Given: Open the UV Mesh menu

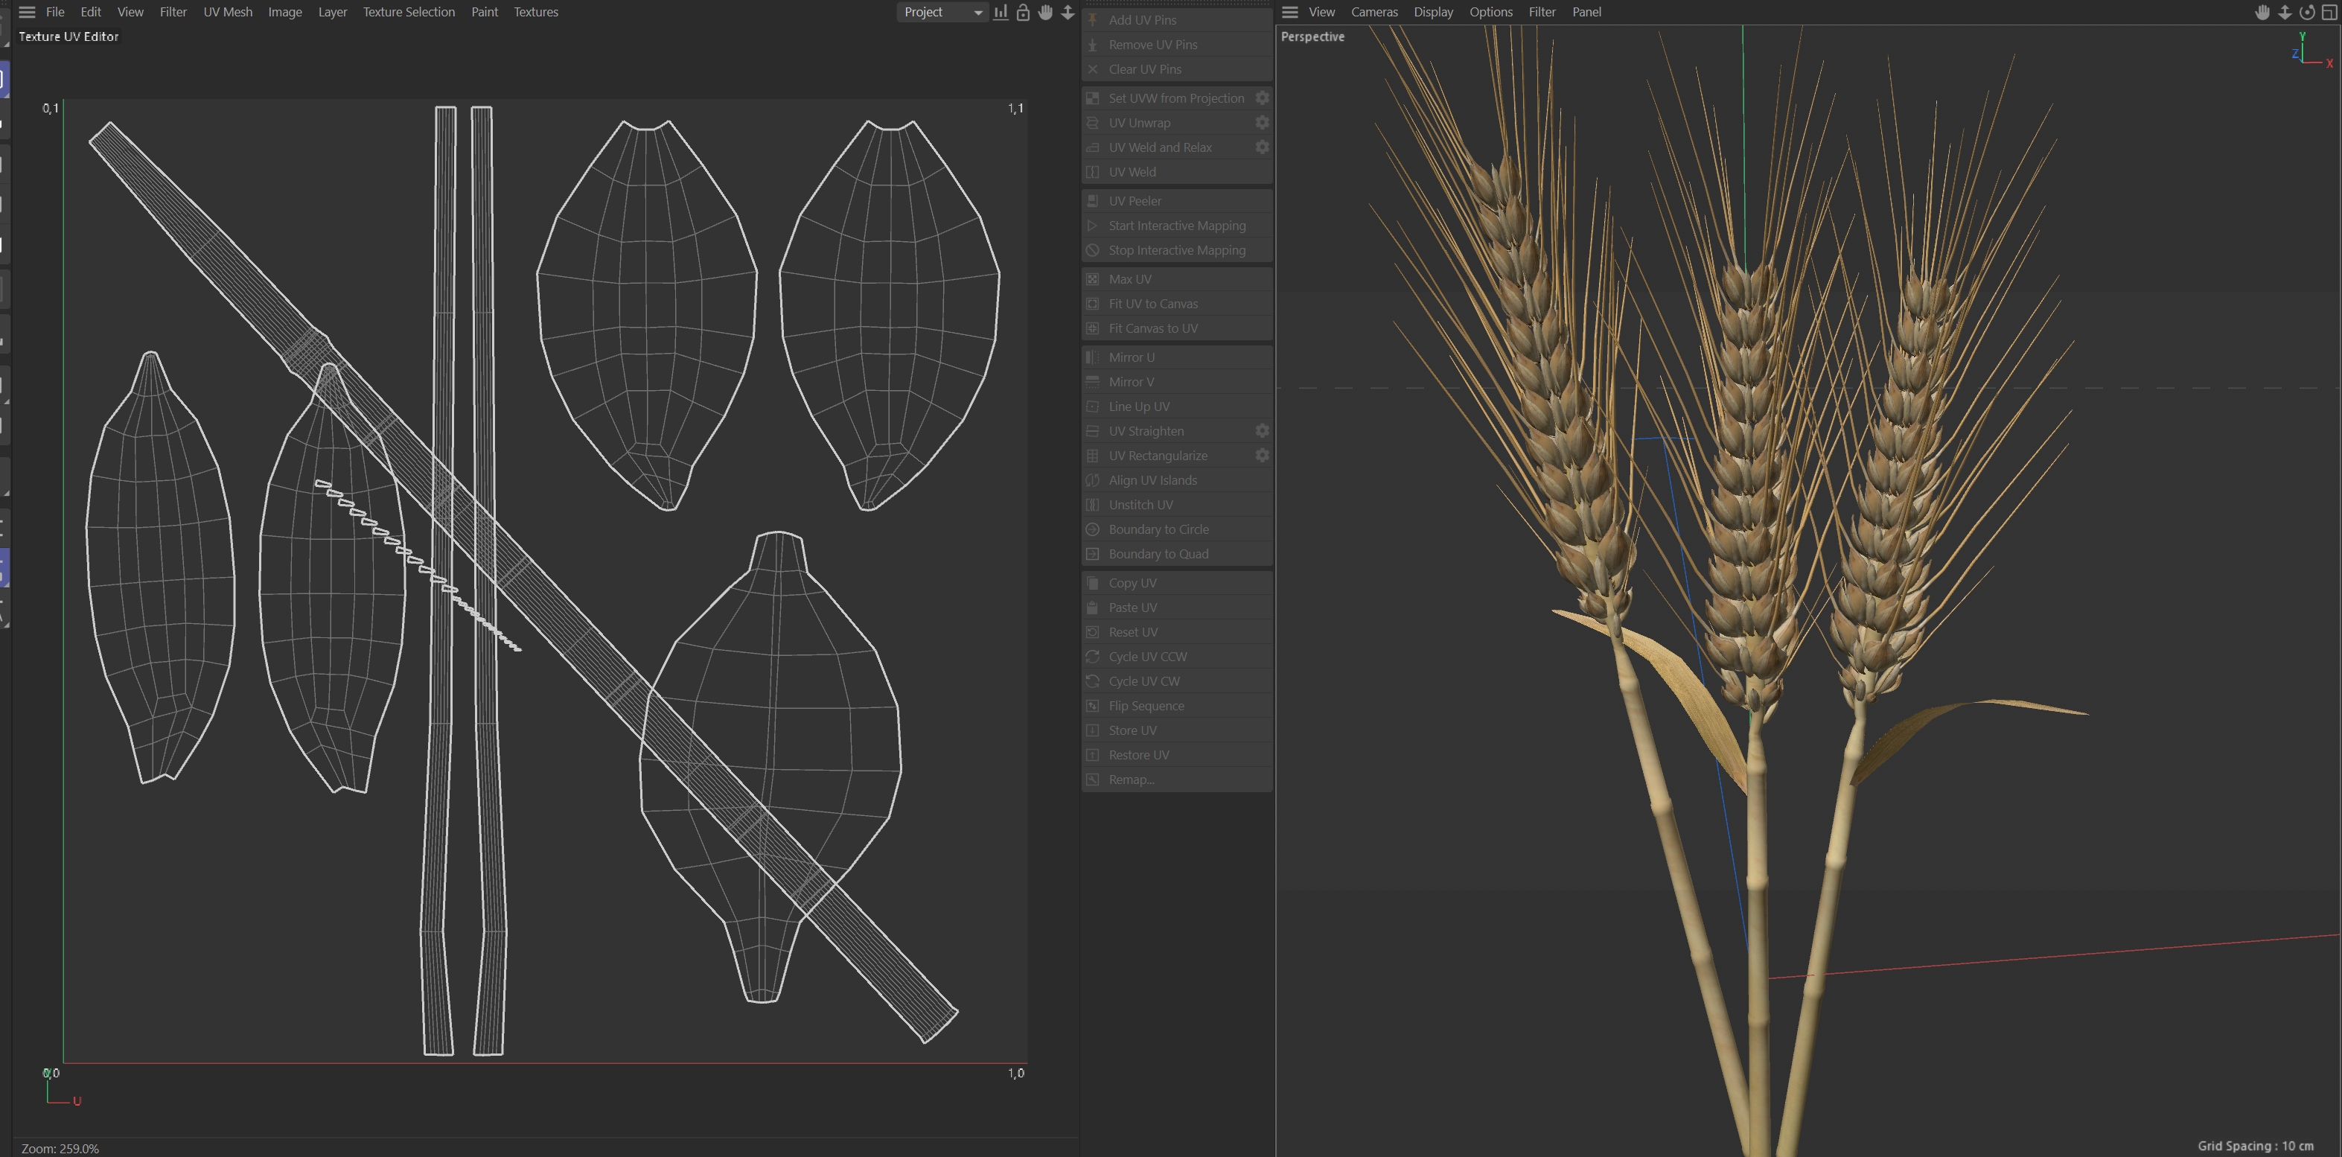Looking at the screenshot, I should (227, 12).
